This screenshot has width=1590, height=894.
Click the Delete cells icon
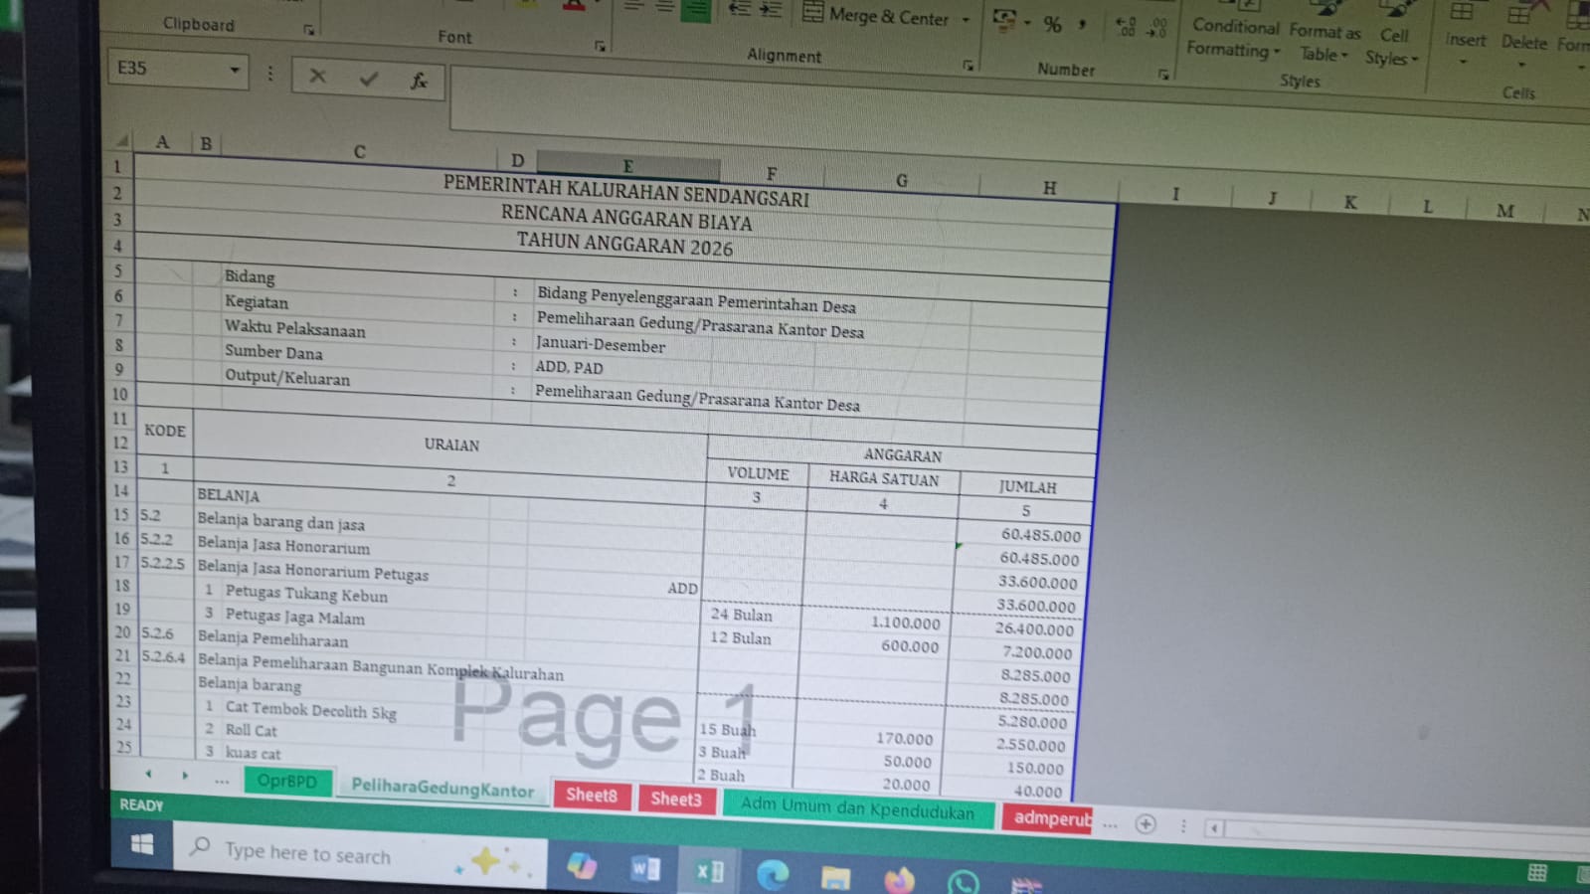(1520, 14)
